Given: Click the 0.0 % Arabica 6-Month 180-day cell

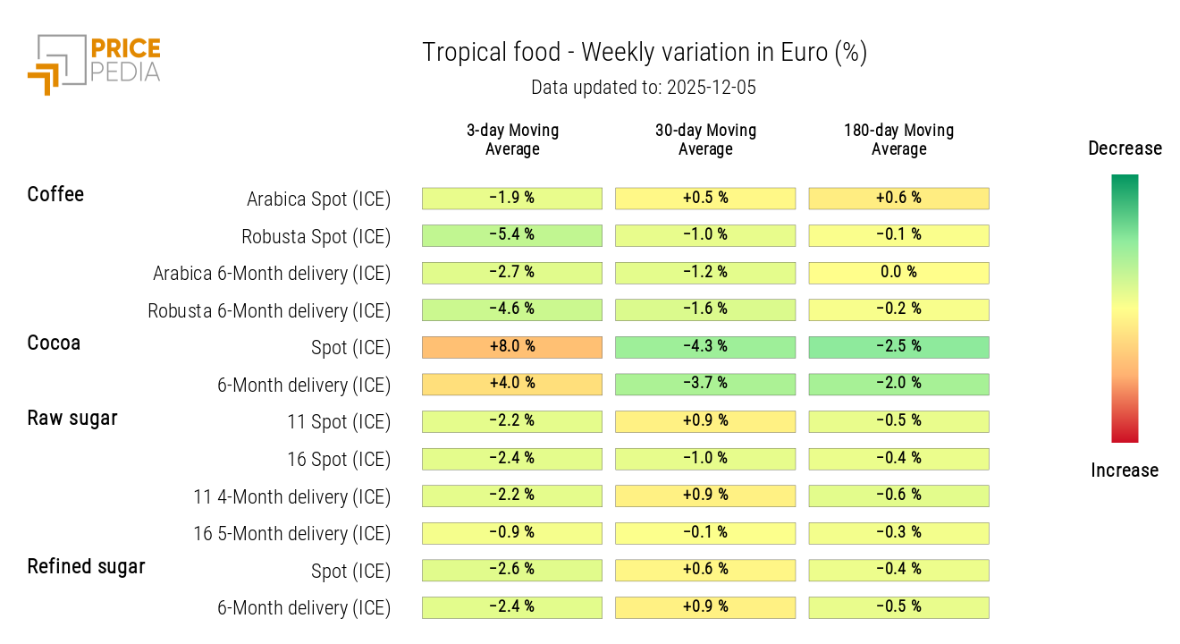Looking at the screenshot, I should point(898,273).
